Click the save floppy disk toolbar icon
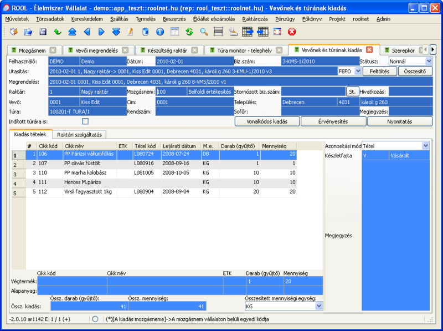Viewport: 443px width, 331px height. (x=43, y=32)
